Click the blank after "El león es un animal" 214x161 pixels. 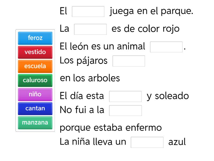pos(166,47)
